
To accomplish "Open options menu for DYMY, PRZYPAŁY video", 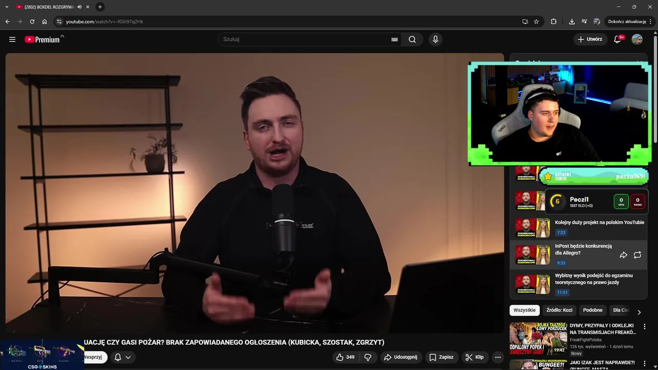I will coord(645,326).
